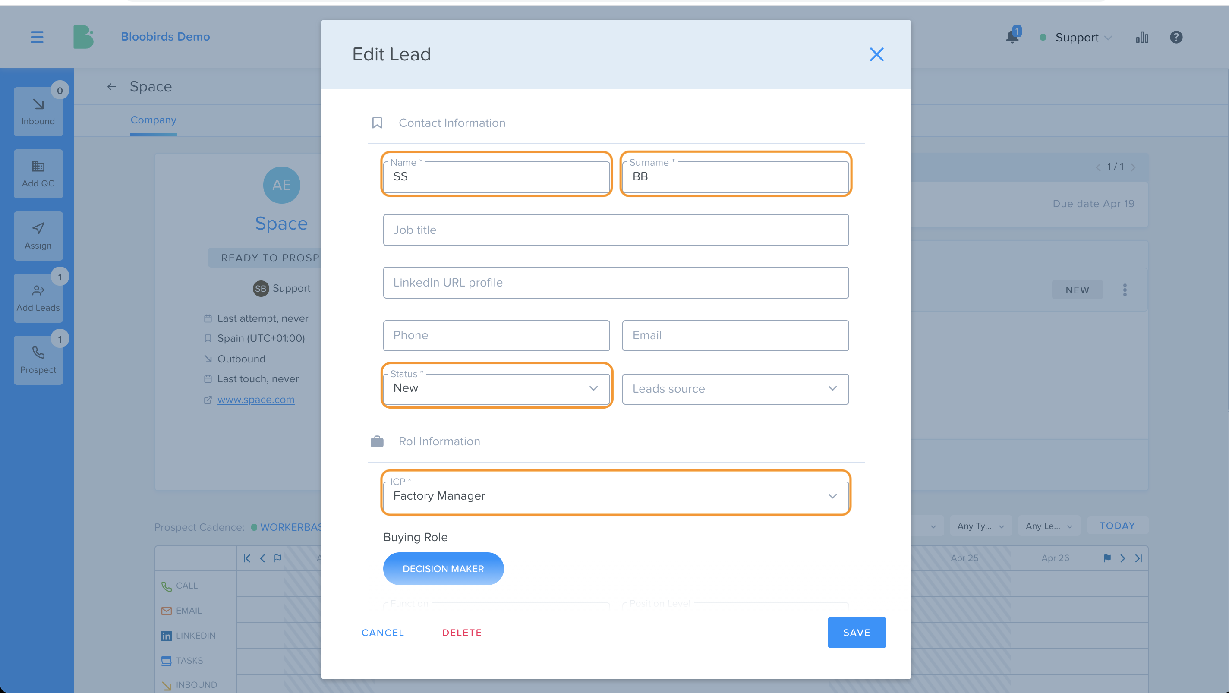
Task: Open the bar chart dashboard icon
Action: pos(1142,37)
